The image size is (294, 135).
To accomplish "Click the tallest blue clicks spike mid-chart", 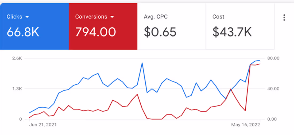I will point(142,63).
